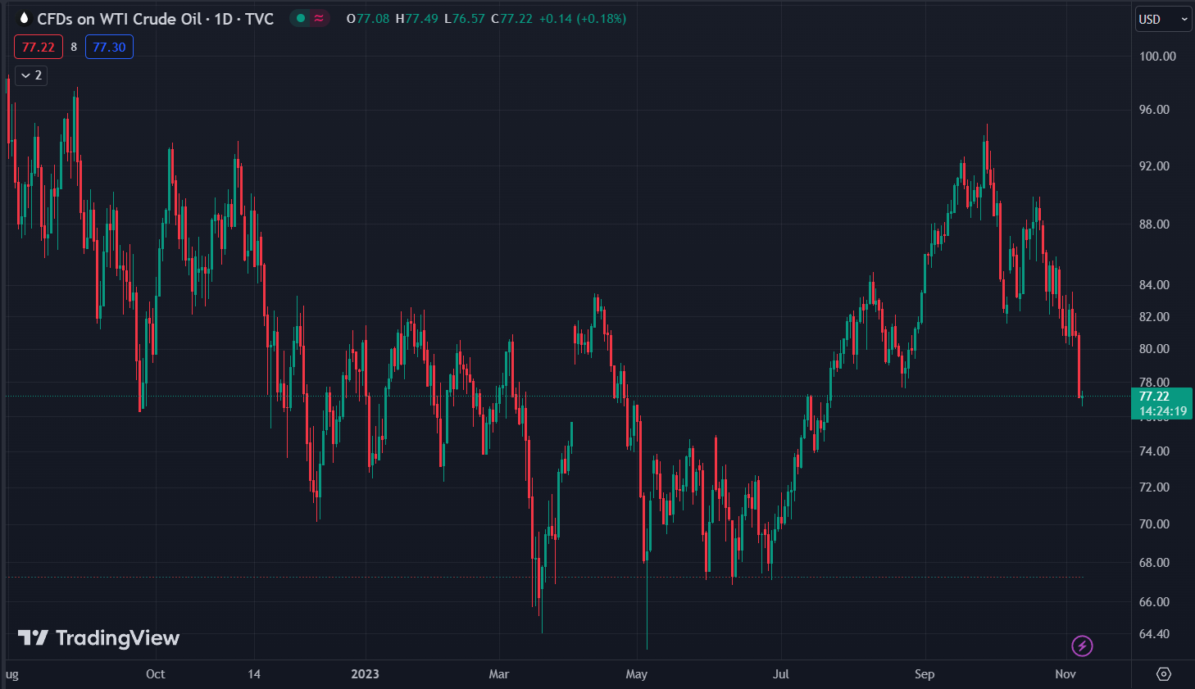Click the green market status dot
The width and height of the screenshot is (1195, 689).
click(x=301, y=18)
